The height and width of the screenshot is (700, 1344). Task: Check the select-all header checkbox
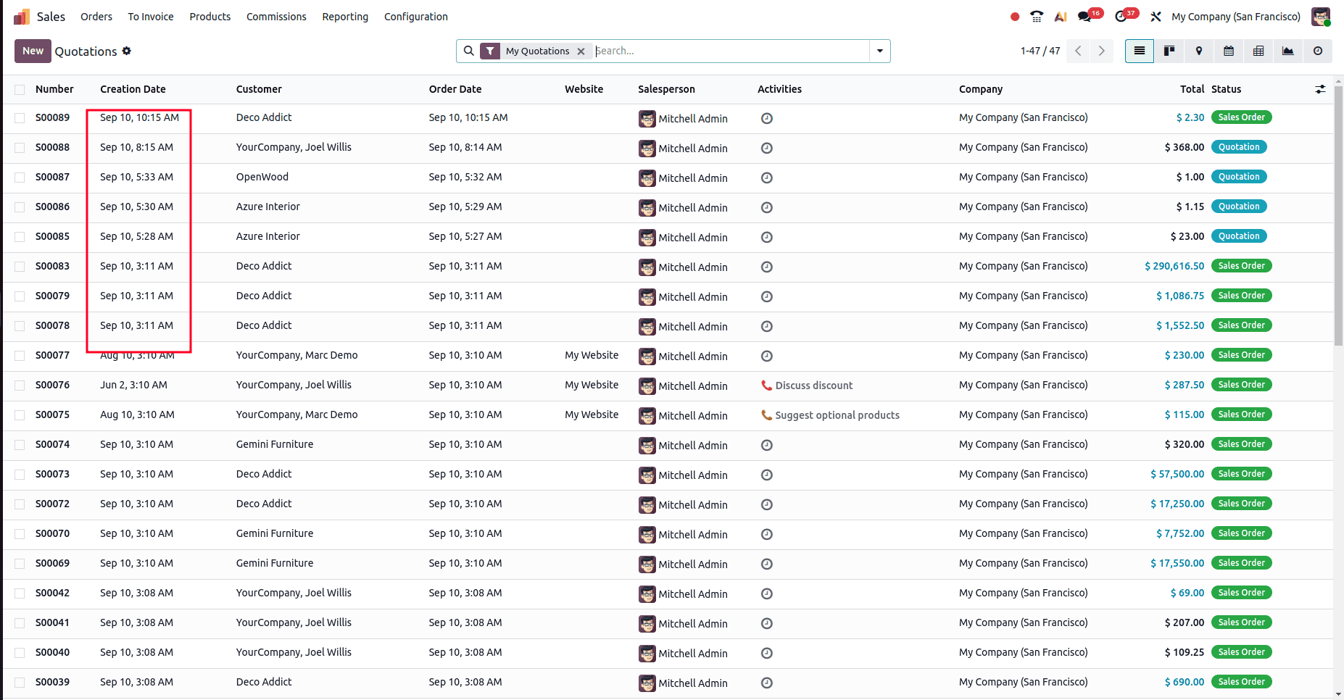click(x=20, y=90)
